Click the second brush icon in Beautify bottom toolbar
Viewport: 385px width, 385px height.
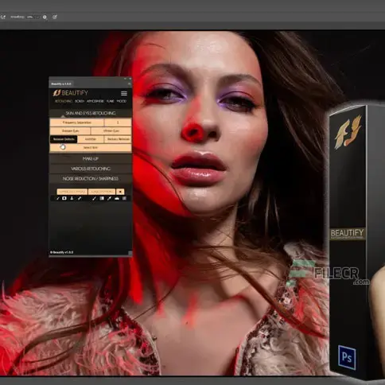point(94,198)
